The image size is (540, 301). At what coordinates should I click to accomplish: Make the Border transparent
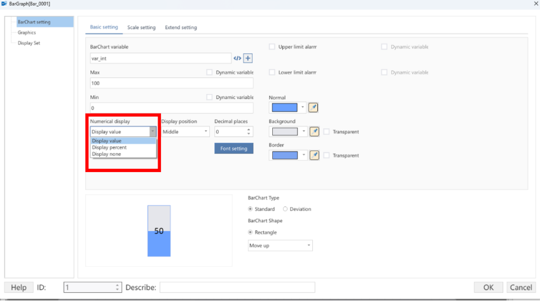coord(326,155)
